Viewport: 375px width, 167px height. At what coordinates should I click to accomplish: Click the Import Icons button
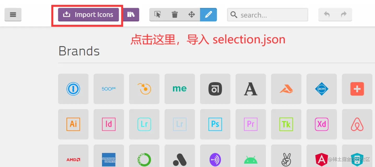(88, 15)
